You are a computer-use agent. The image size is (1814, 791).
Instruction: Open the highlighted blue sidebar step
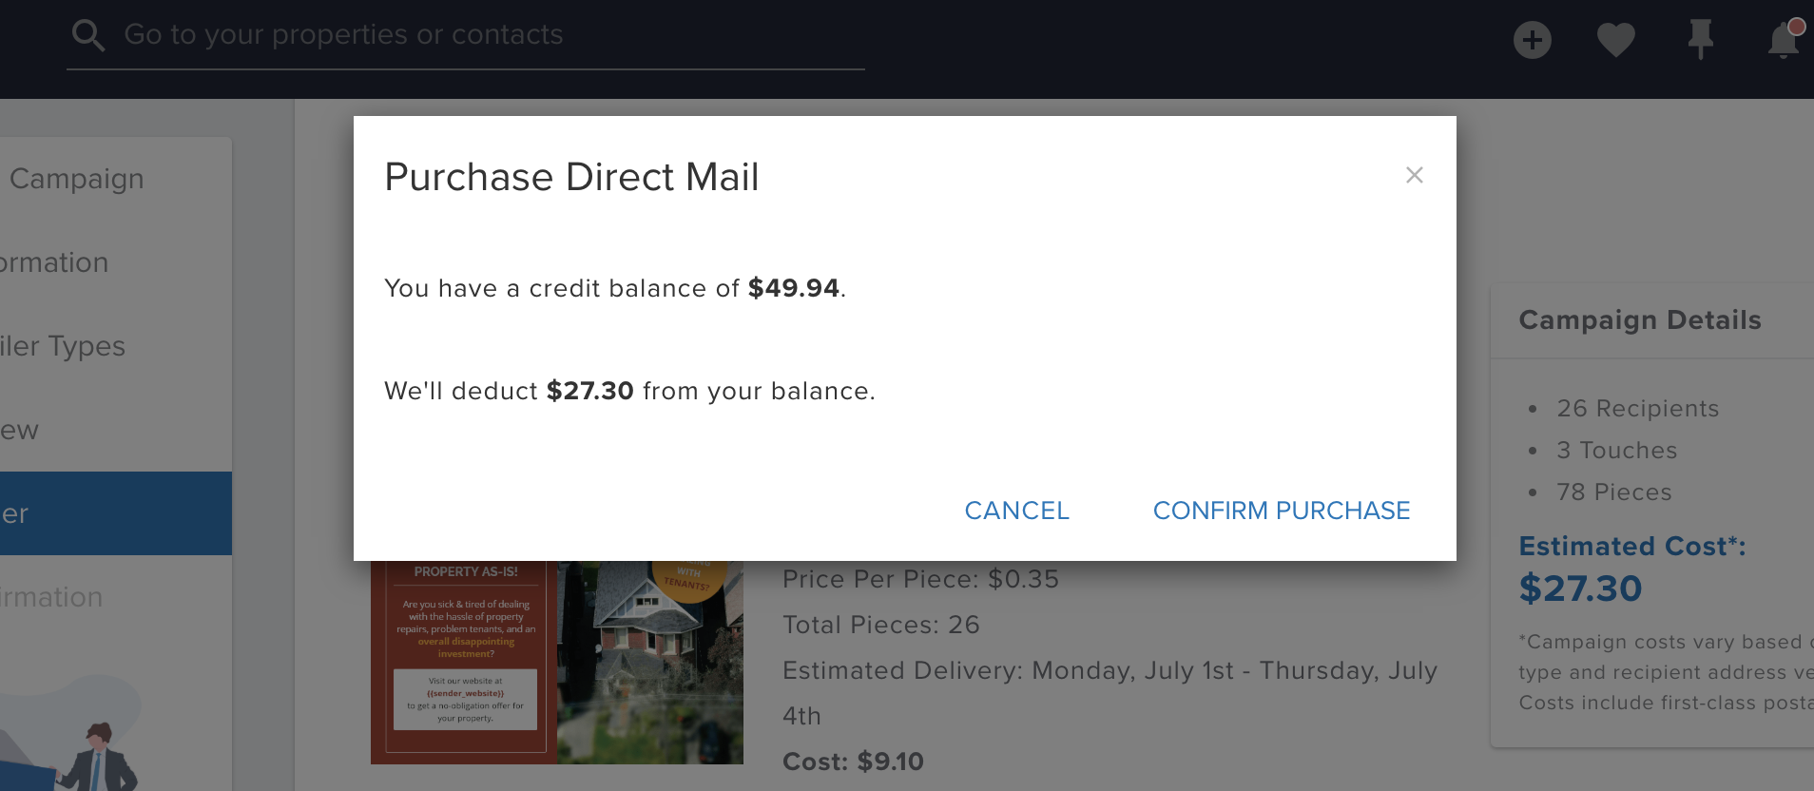116,513
